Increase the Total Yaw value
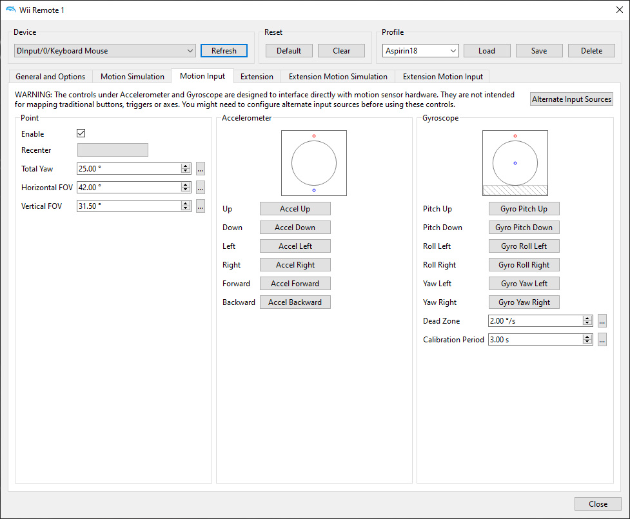 pyautogui.click(x=186, y=166)
